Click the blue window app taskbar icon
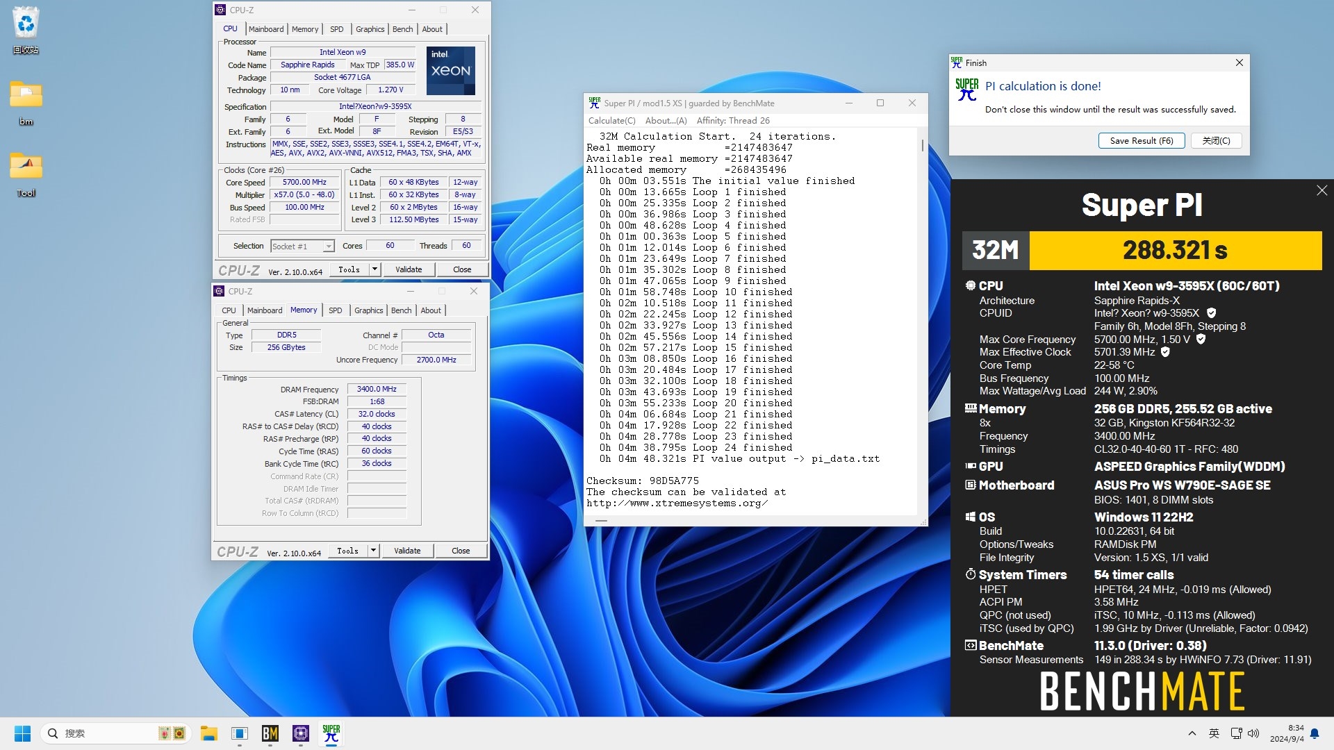Viewport: 1334px width, 750px height. tap(240, 733)
